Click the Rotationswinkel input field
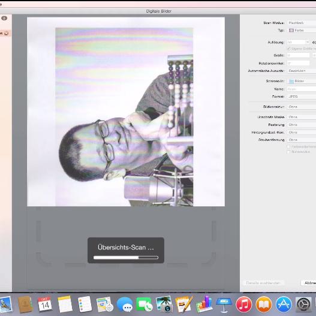The width and height of the screenshot is (316, 316). (x=298, y=64)
